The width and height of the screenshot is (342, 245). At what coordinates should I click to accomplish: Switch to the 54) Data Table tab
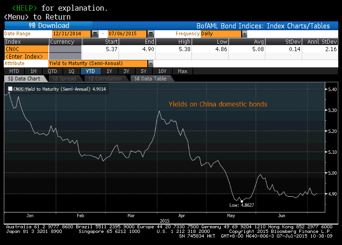tap(151, 79)
